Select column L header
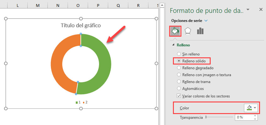Screen dimensions: 266x125 [18, 5]
